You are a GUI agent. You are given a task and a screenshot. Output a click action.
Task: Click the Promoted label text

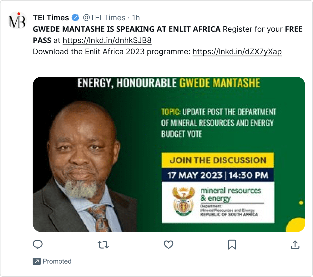click(57, 261)
